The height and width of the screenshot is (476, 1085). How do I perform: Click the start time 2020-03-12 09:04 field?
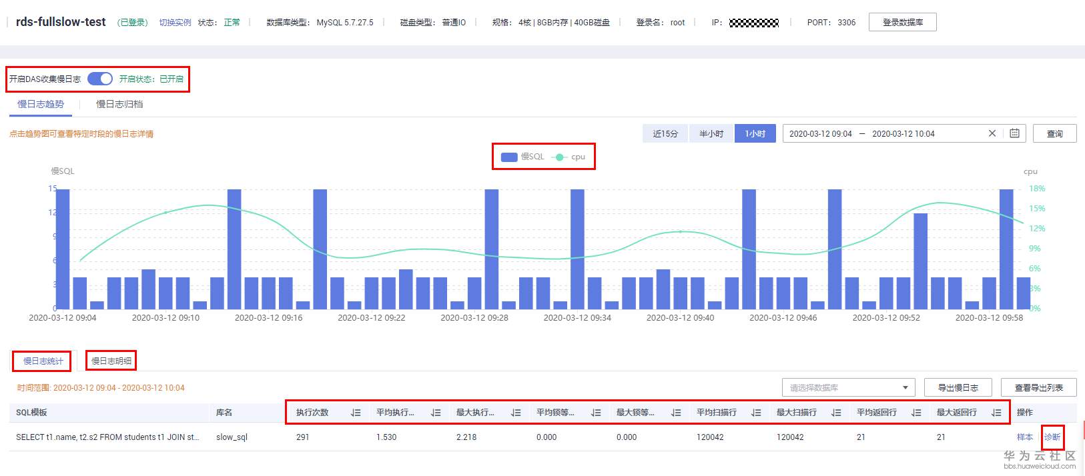click(x=821, y=133)
